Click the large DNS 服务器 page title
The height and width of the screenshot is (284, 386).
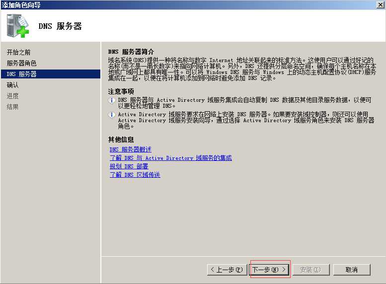coord(60,26)
